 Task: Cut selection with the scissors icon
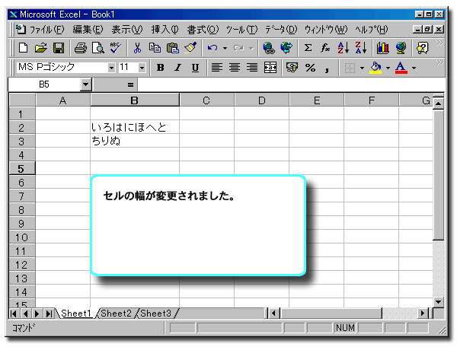click(137, 48)
